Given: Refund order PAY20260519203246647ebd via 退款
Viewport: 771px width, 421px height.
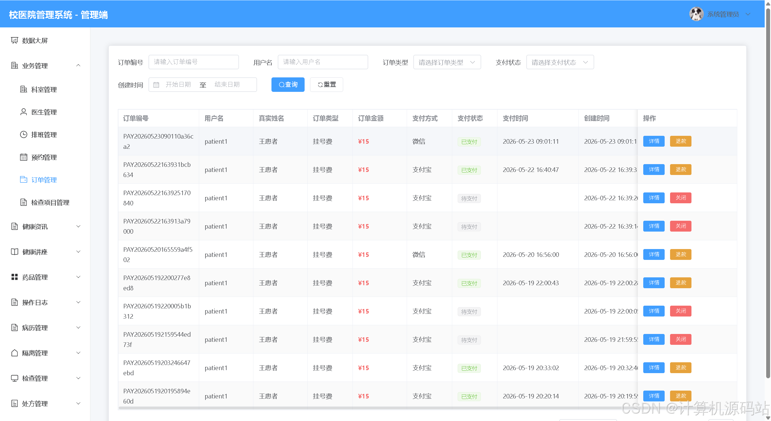Looking at the screenshot, I should tap(681, 368).
